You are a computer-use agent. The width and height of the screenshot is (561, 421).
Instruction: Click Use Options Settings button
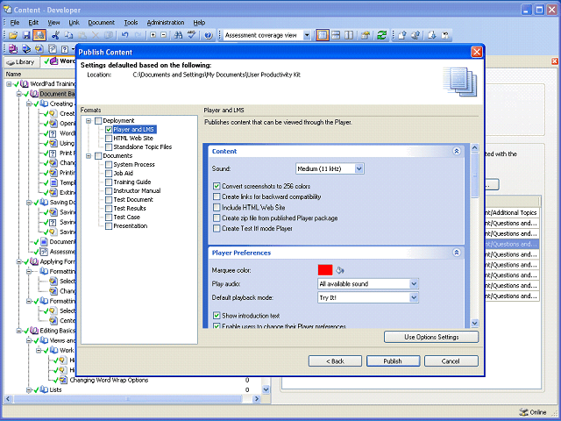click(431, 337)
